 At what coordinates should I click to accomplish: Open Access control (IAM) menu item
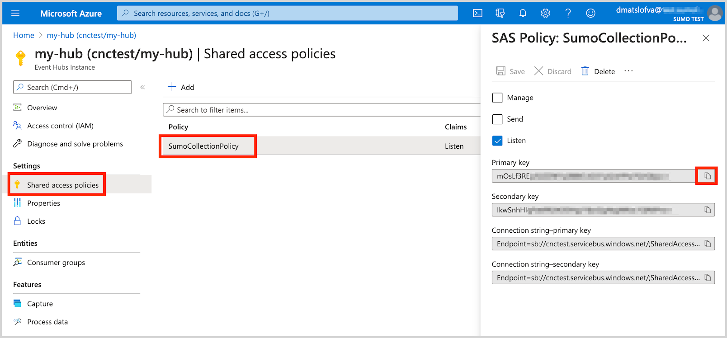[60, 126]
